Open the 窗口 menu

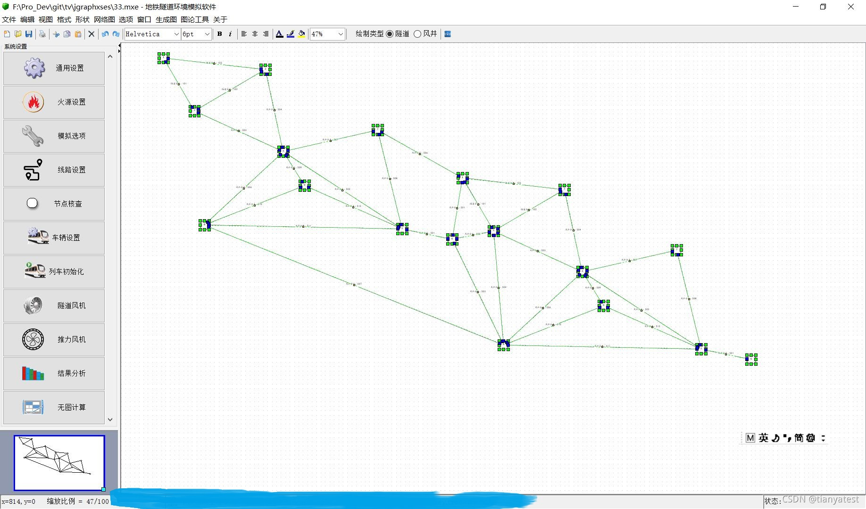click(144, 19)
